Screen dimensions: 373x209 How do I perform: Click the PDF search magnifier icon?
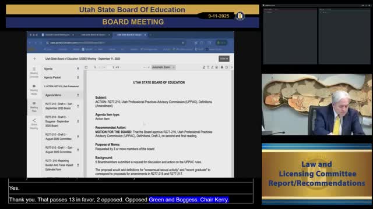tap(95, 67)
